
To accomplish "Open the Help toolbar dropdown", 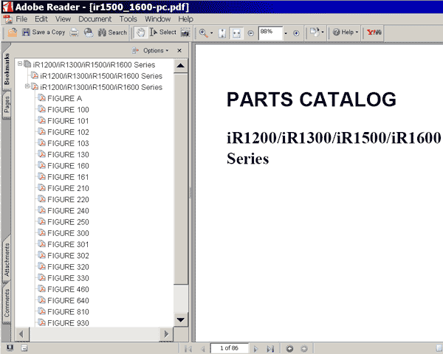I will tap(346, 32).
